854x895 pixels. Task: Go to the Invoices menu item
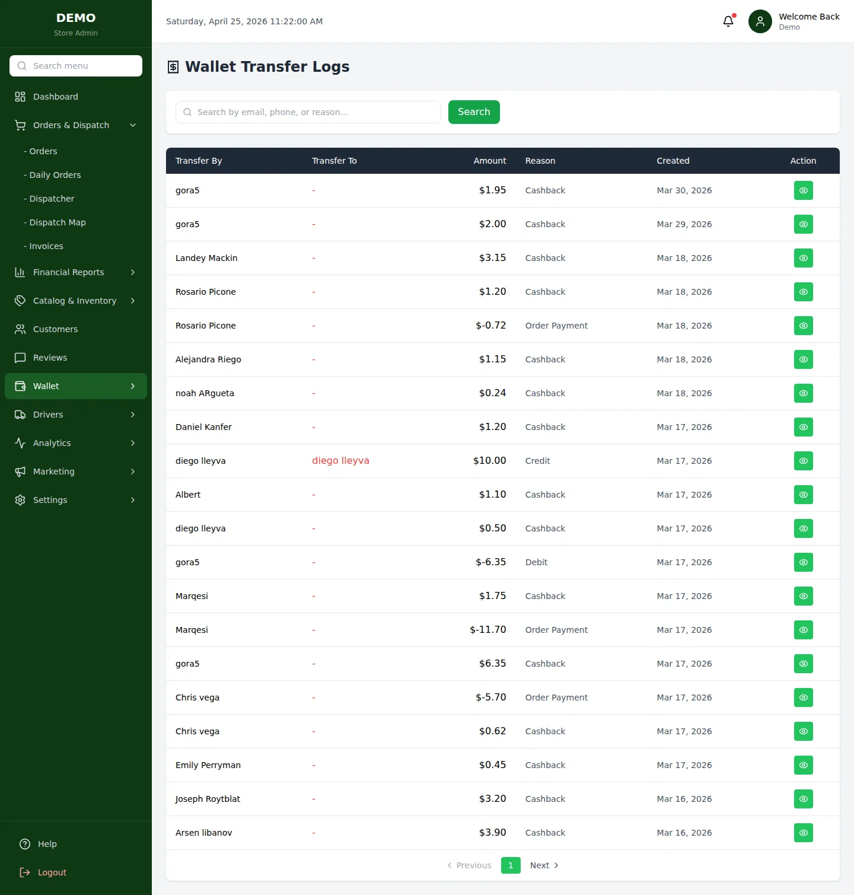tap(46, 246)
